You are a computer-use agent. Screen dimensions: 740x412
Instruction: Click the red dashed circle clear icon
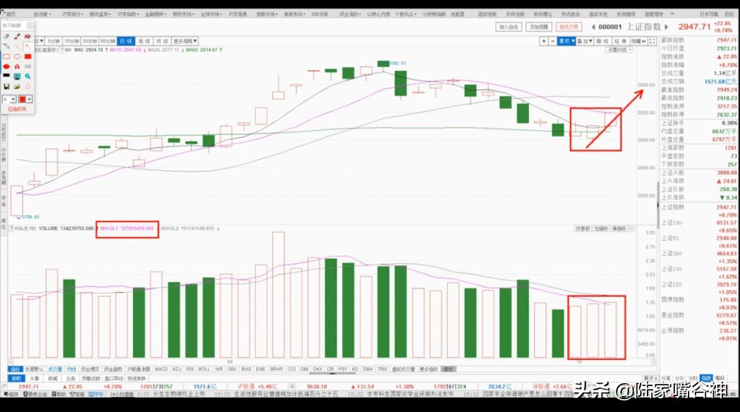tap(27, 86)
